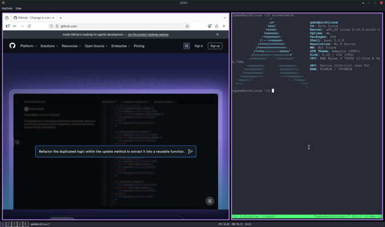Click the screenfetch command line in terminal
This screenshot has width=385, height=227.
coord(263,15)
